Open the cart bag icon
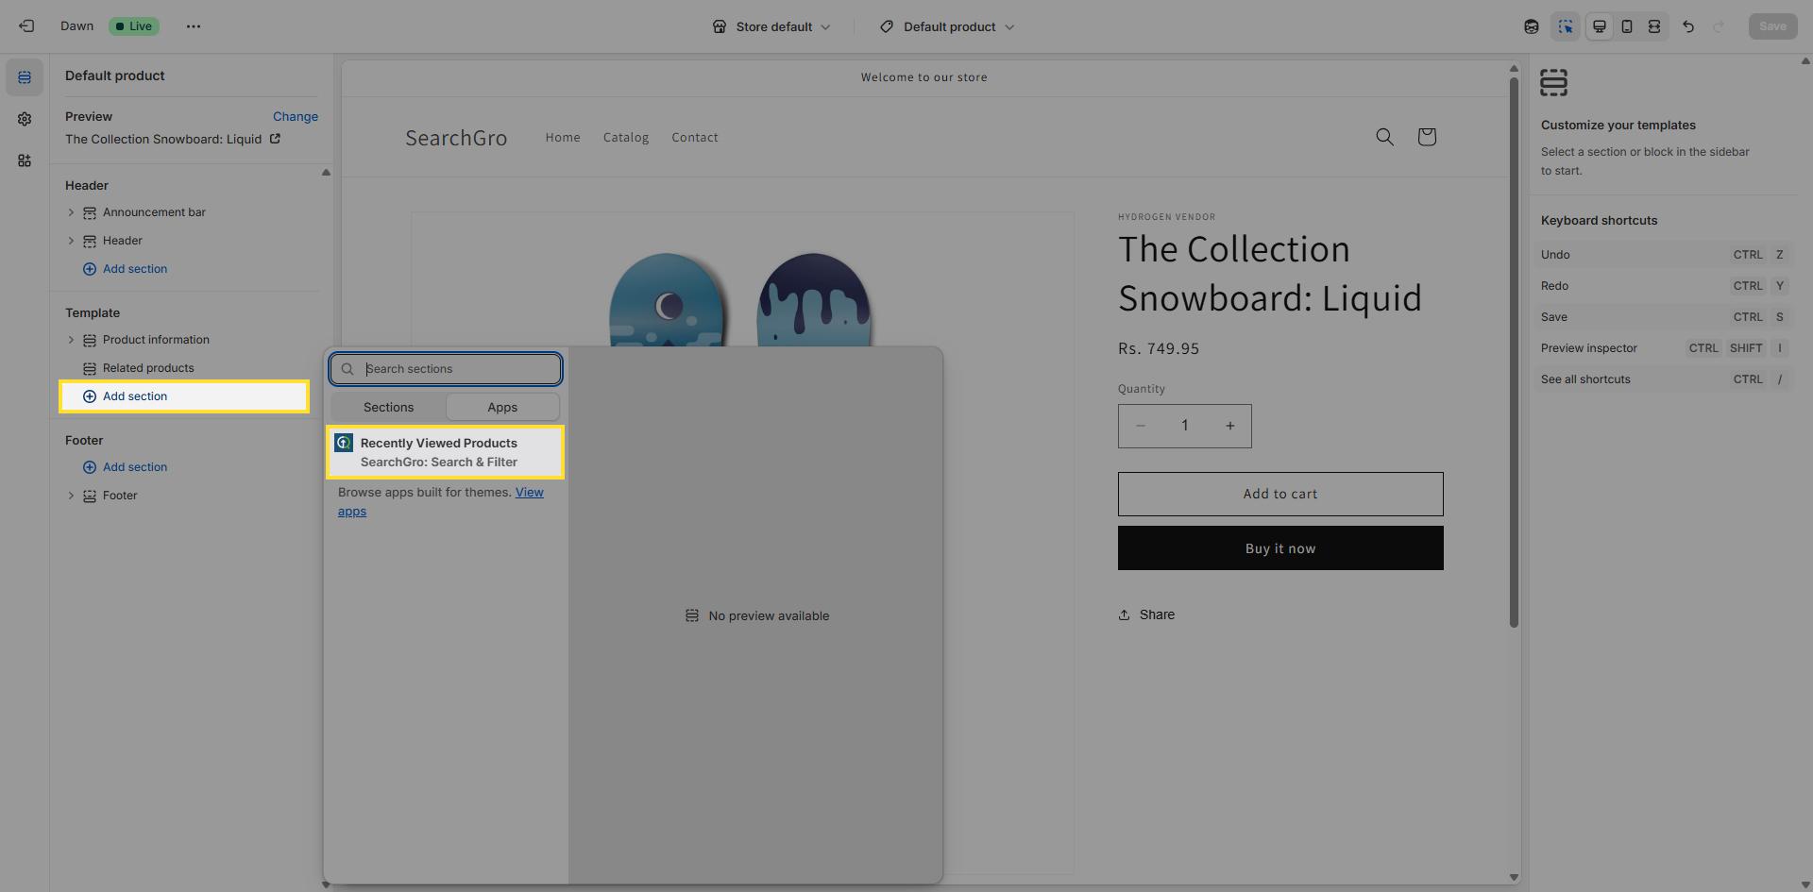Screen dimensions: 1813x892 pyautogui.click(x=1426, y=137)
